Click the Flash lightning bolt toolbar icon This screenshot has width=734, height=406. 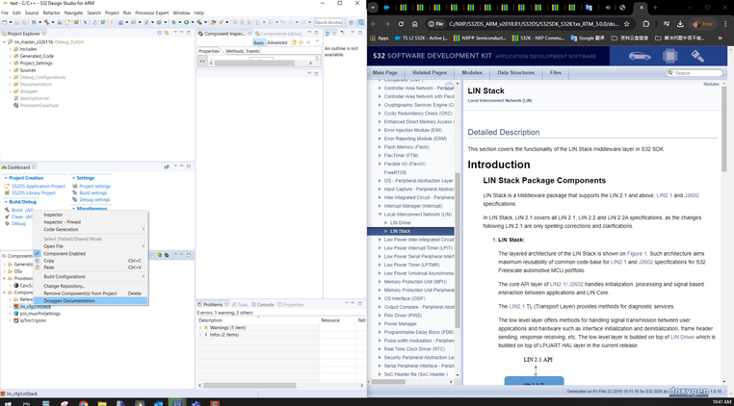tap(112, 22)
